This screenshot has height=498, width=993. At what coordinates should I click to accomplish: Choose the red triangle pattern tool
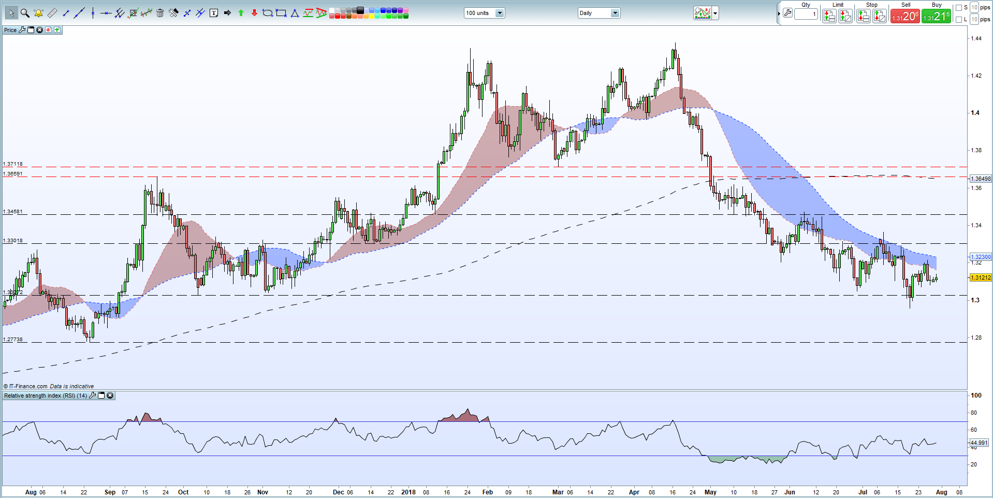click(x=322, y=13)
